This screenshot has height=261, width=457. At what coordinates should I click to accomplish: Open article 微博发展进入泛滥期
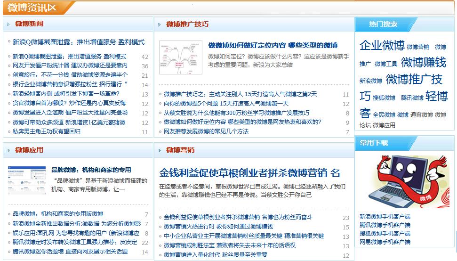click(x=70, y=112)
